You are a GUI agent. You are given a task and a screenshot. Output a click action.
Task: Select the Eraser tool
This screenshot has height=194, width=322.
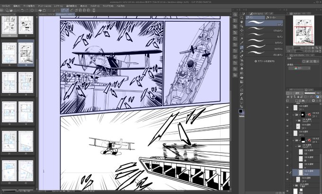[x=241, y=69]
